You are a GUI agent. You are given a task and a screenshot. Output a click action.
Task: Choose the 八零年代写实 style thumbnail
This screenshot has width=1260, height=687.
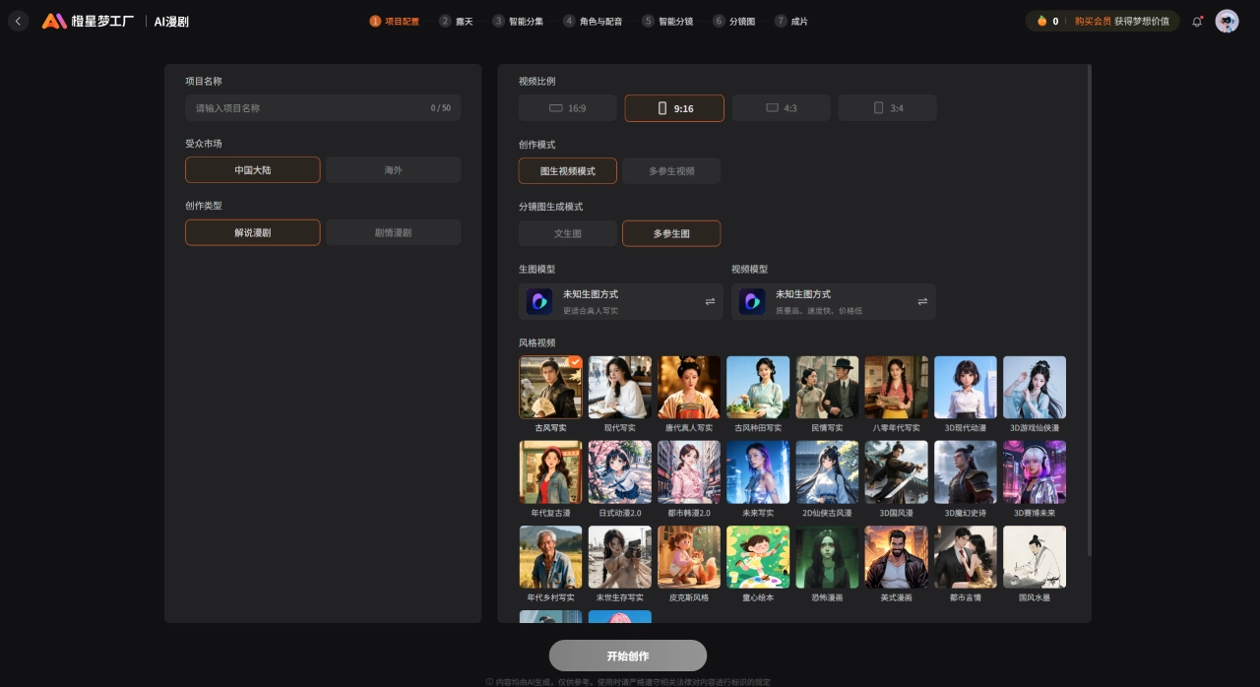[897, 388]
